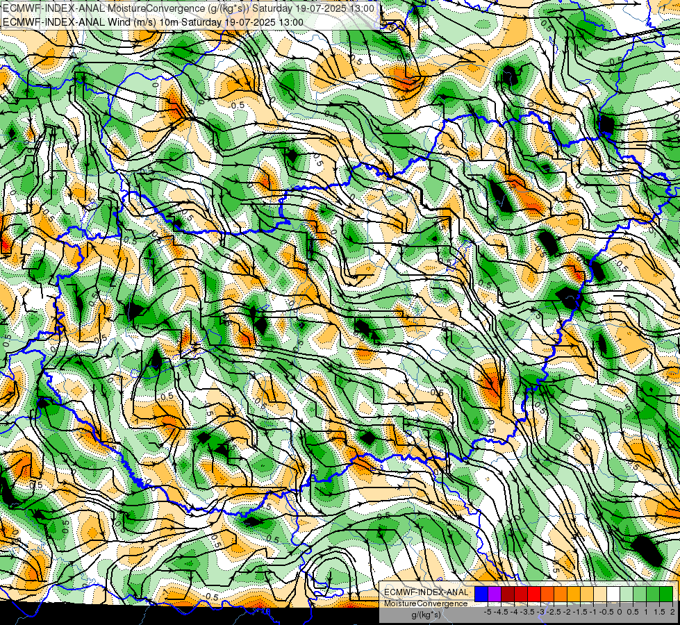
Task: Select the legend swatch between -4 and -3.5
Action: pyautogui.click(x=521, y=594)
